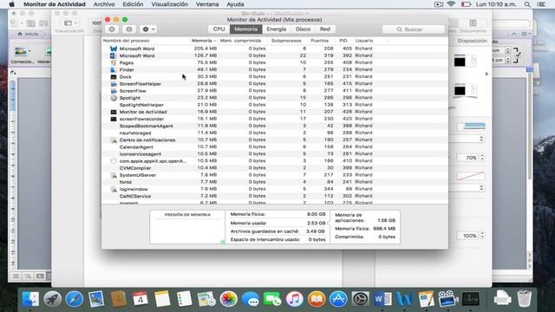The image size is (555, 312).
Task: Launch Safari from the Dock
Action: [x=75, y=299]
